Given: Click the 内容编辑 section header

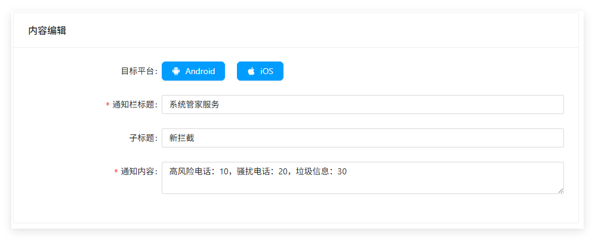Looking at the screenshot, I should tap(47, 30).
